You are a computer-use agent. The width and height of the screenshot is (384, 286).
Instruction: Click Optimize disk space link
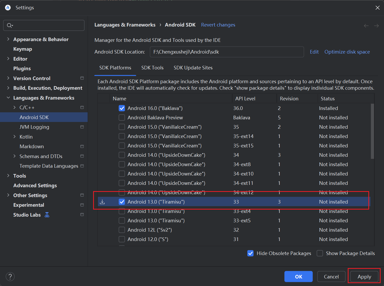(347, 52)
